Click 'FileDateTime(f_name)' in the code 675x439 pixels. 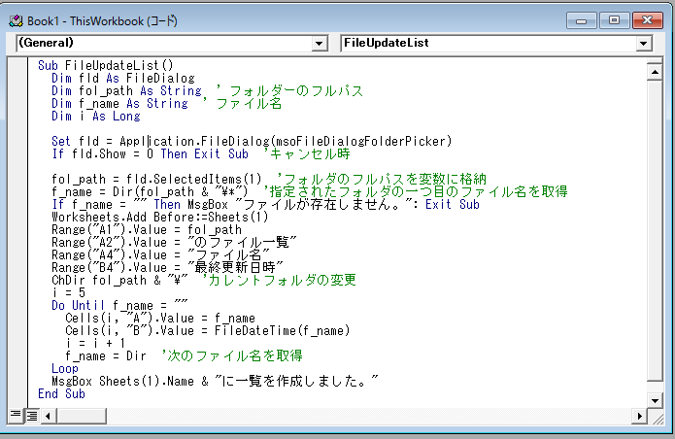pos(283,331)
